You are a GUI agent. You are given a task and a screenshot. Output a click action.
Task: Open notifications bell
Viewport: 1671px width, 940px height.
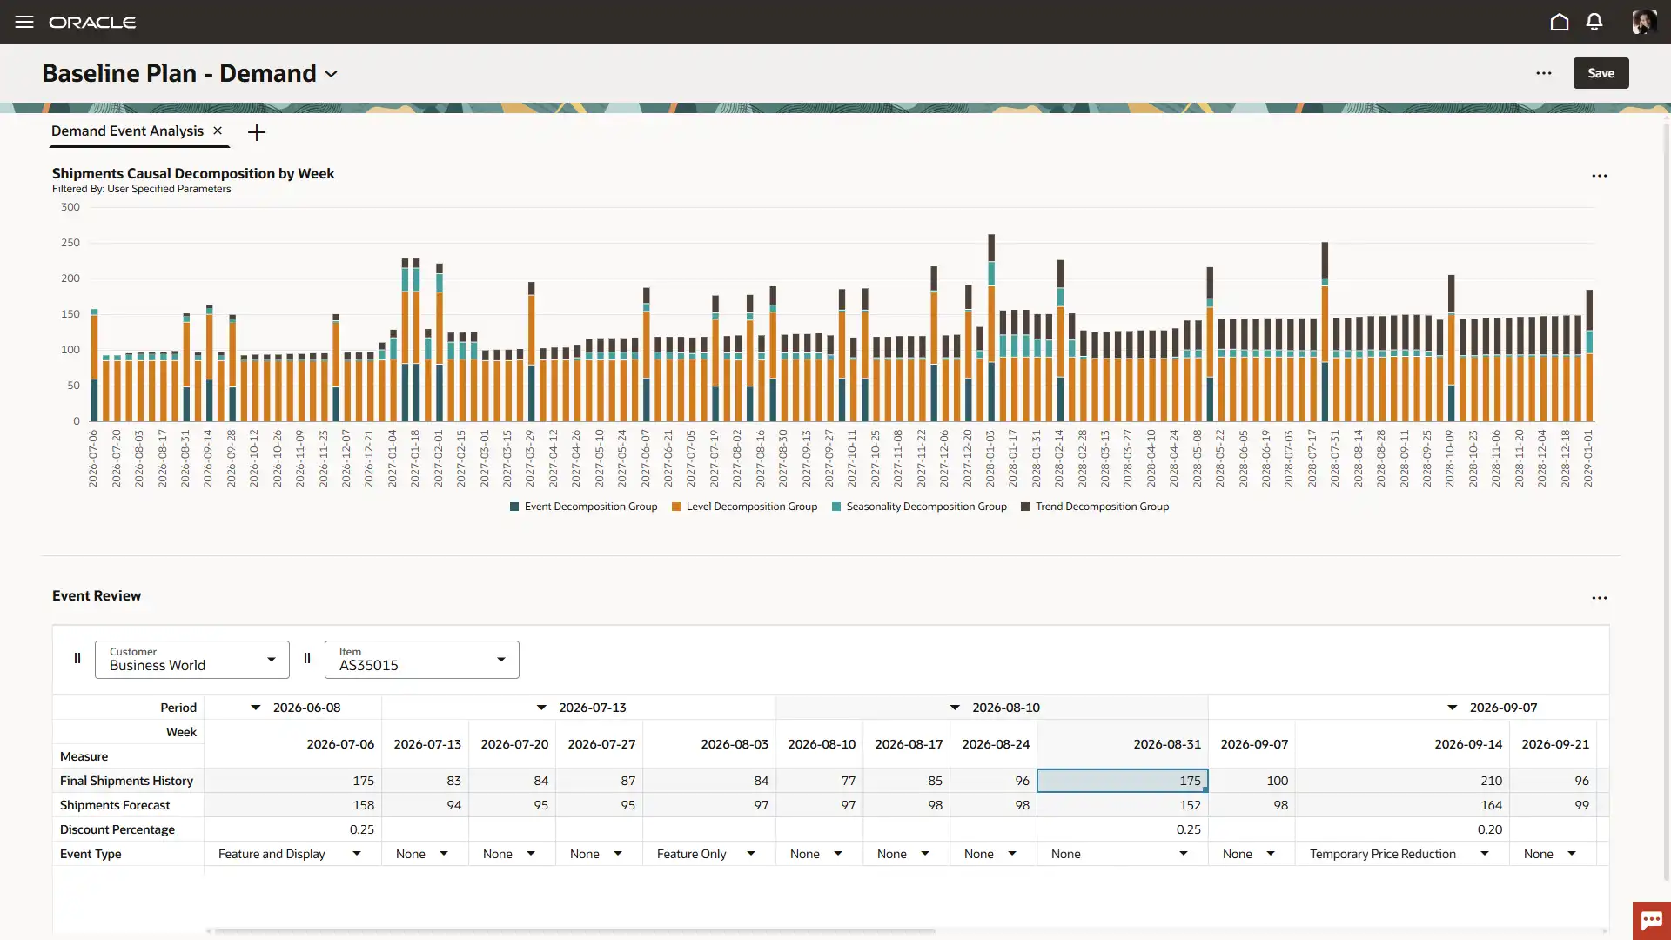(x=1594, y=22)
